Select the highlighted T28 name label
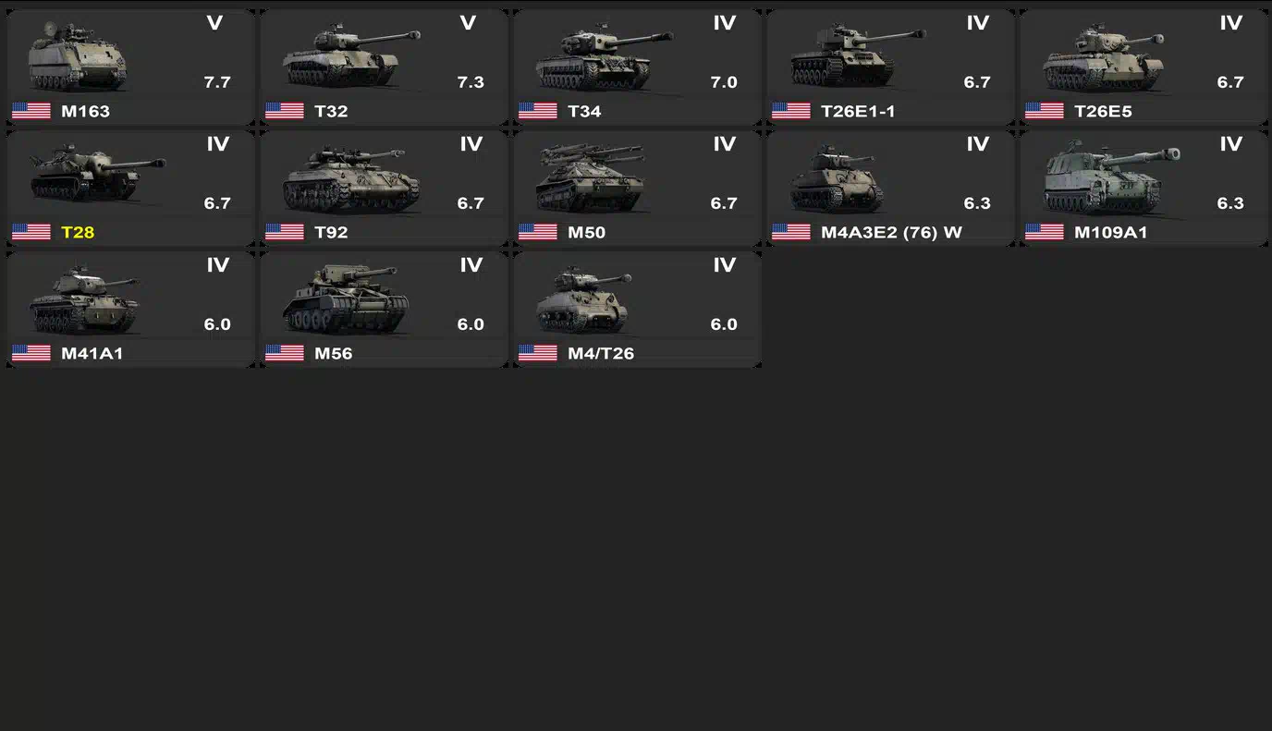Viewport: 1272px width, 731px height. [x=78, y=232]
